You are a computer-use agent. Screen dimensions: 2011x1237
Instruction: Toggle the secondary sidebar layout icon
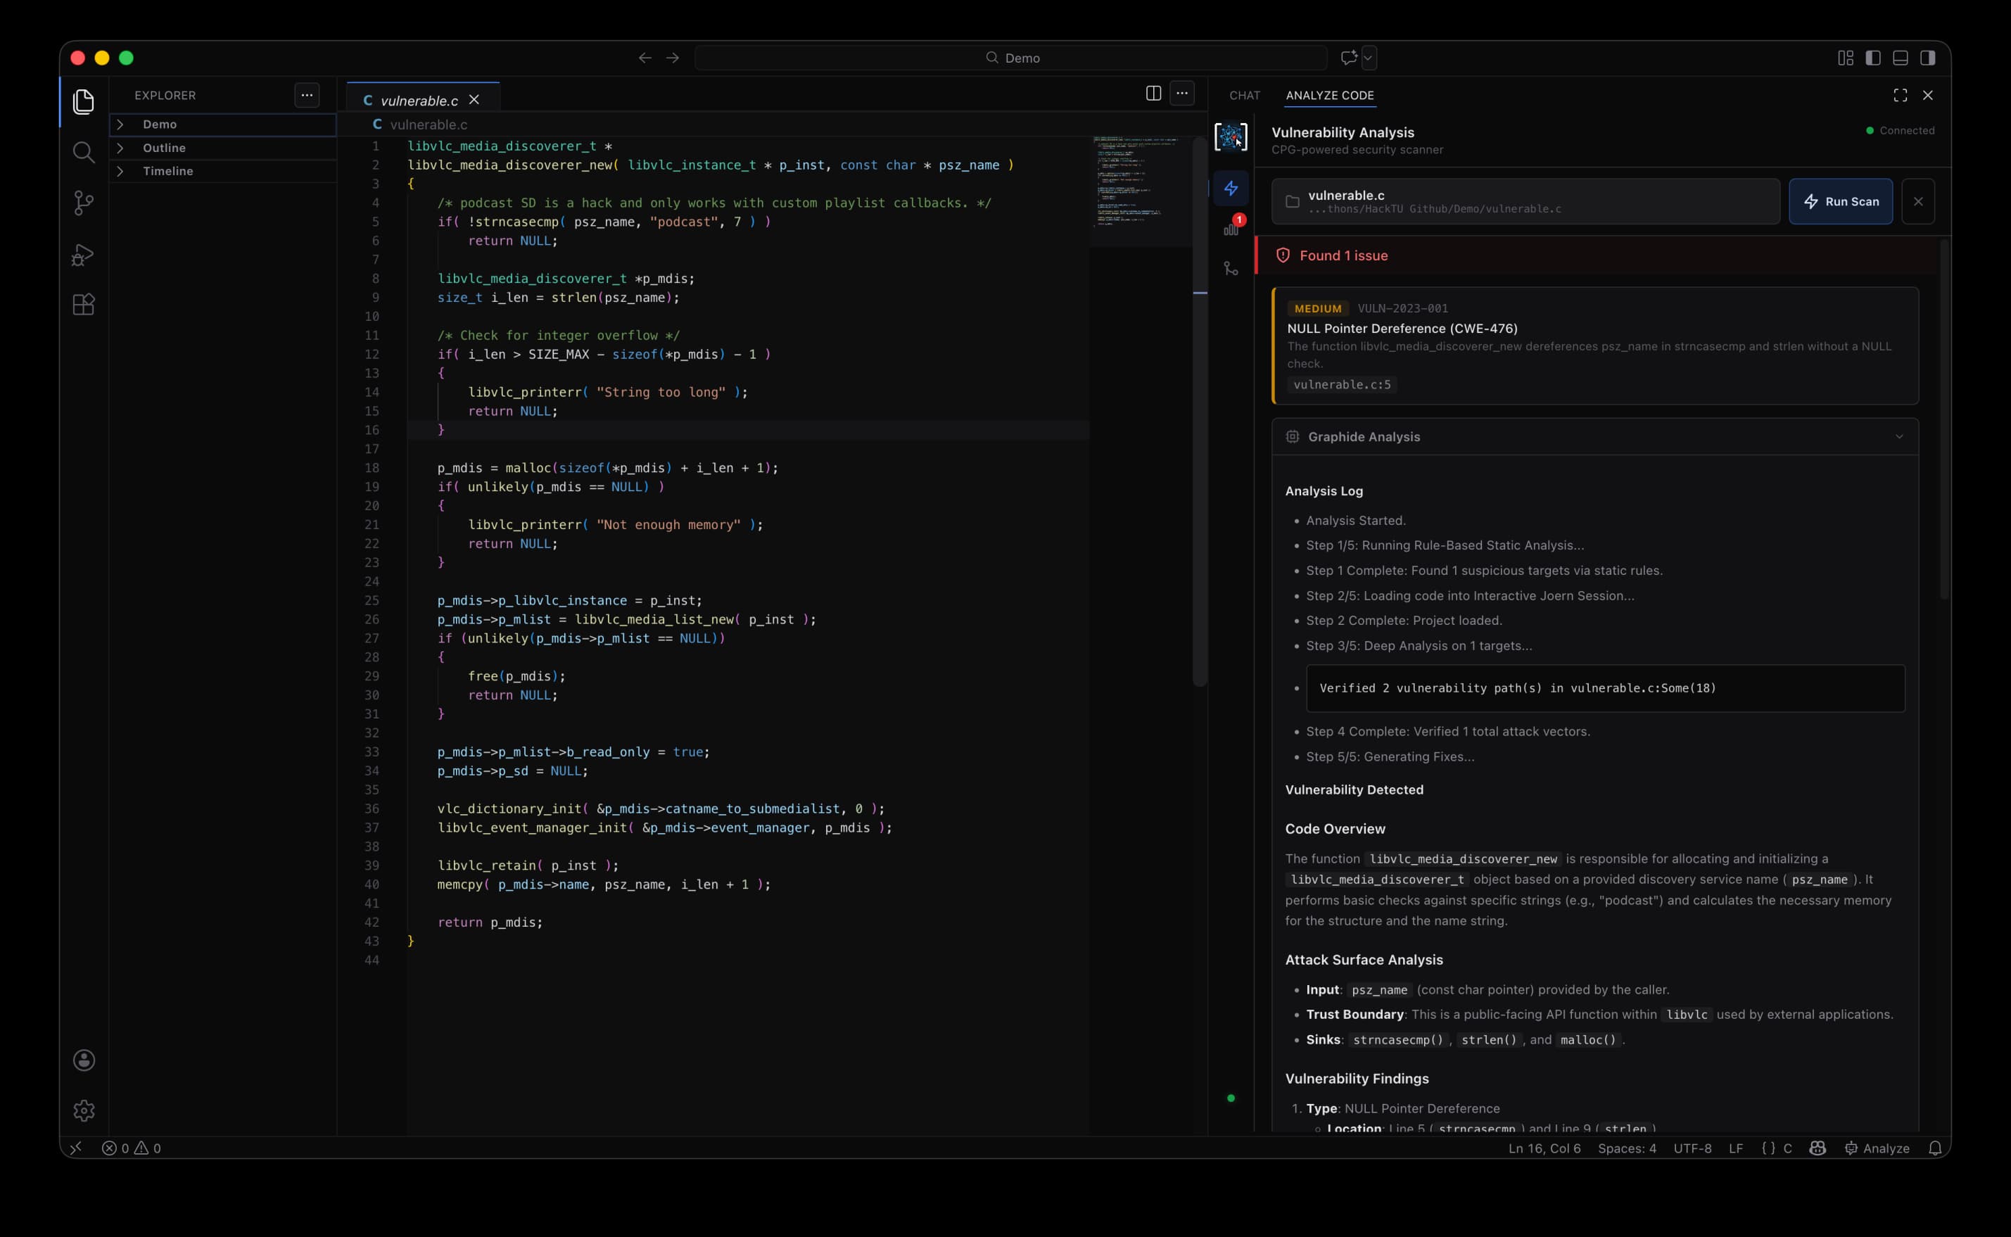tap(1927, 58)
